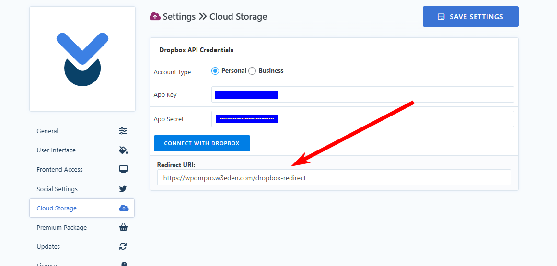Click the License key icon
This screenshot has width=557, height=266.
click(123, 264)
